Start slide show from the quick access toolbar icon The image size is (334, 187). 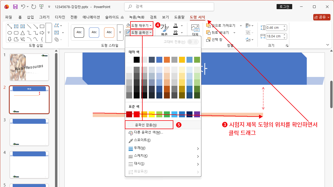click(x=41, y=6)
